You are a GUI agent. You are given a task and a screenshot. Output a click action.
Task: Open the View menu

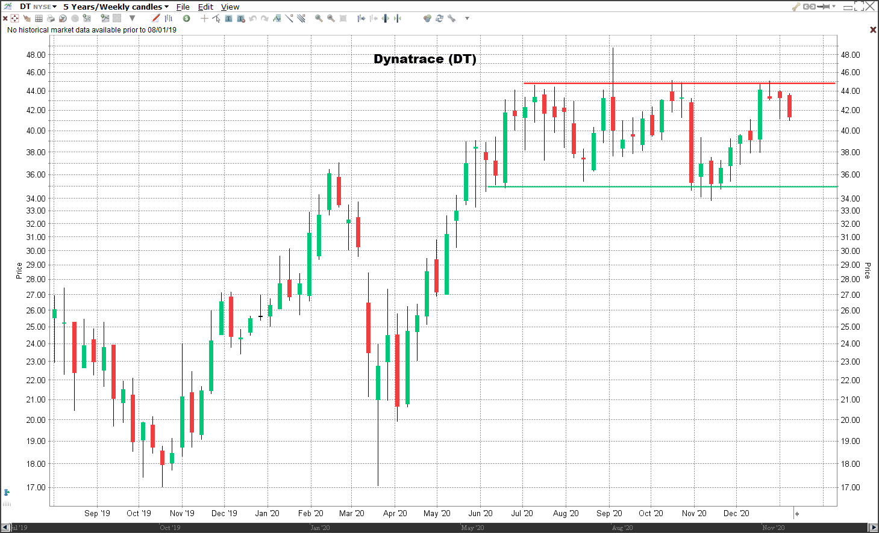230,7
